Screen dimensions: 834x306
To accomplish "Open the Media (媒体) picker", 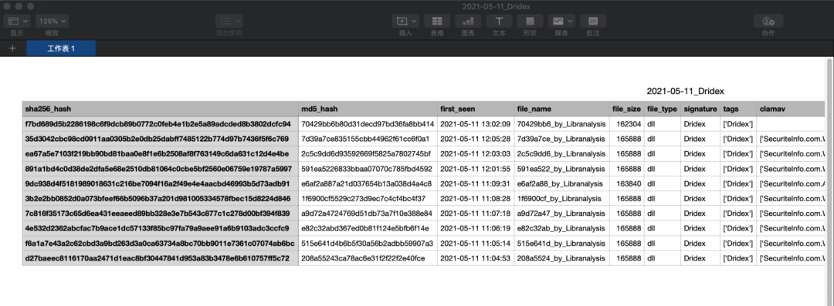I will click(x=561, y=22).
